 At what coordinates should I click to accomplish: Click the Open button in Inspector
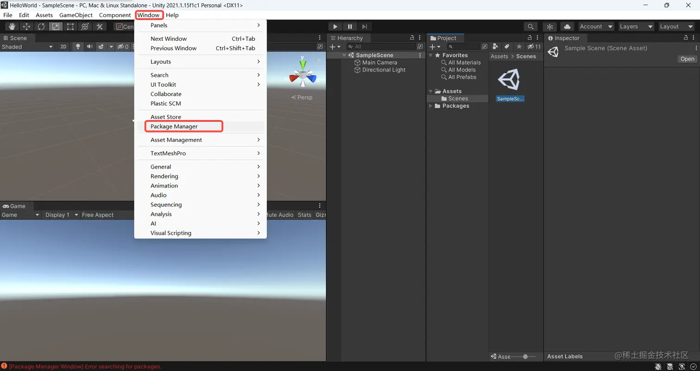(687, 59)
